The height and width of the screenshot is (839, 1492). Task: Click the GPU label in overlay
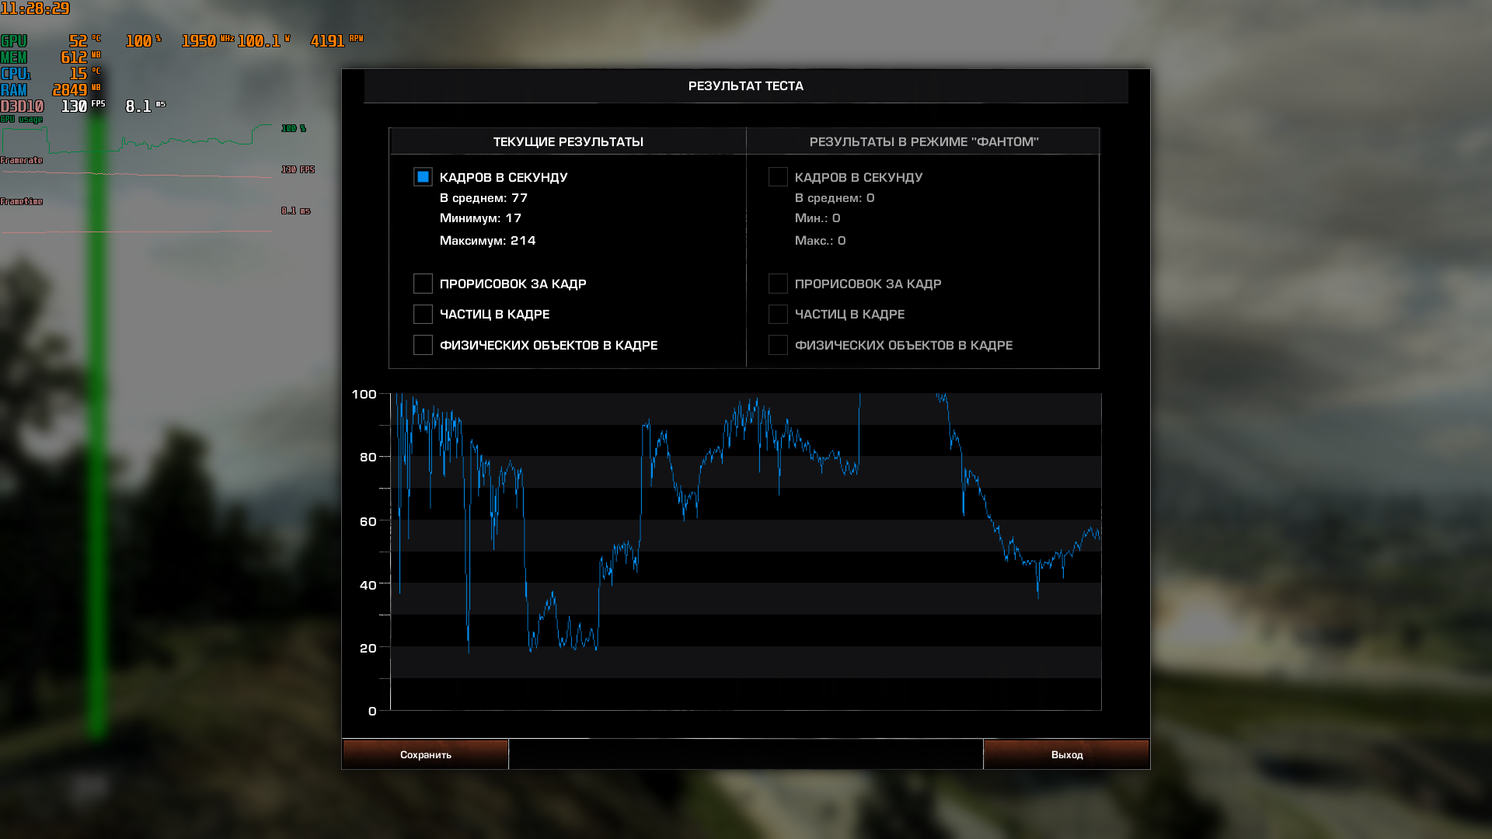tap(14, 41)
